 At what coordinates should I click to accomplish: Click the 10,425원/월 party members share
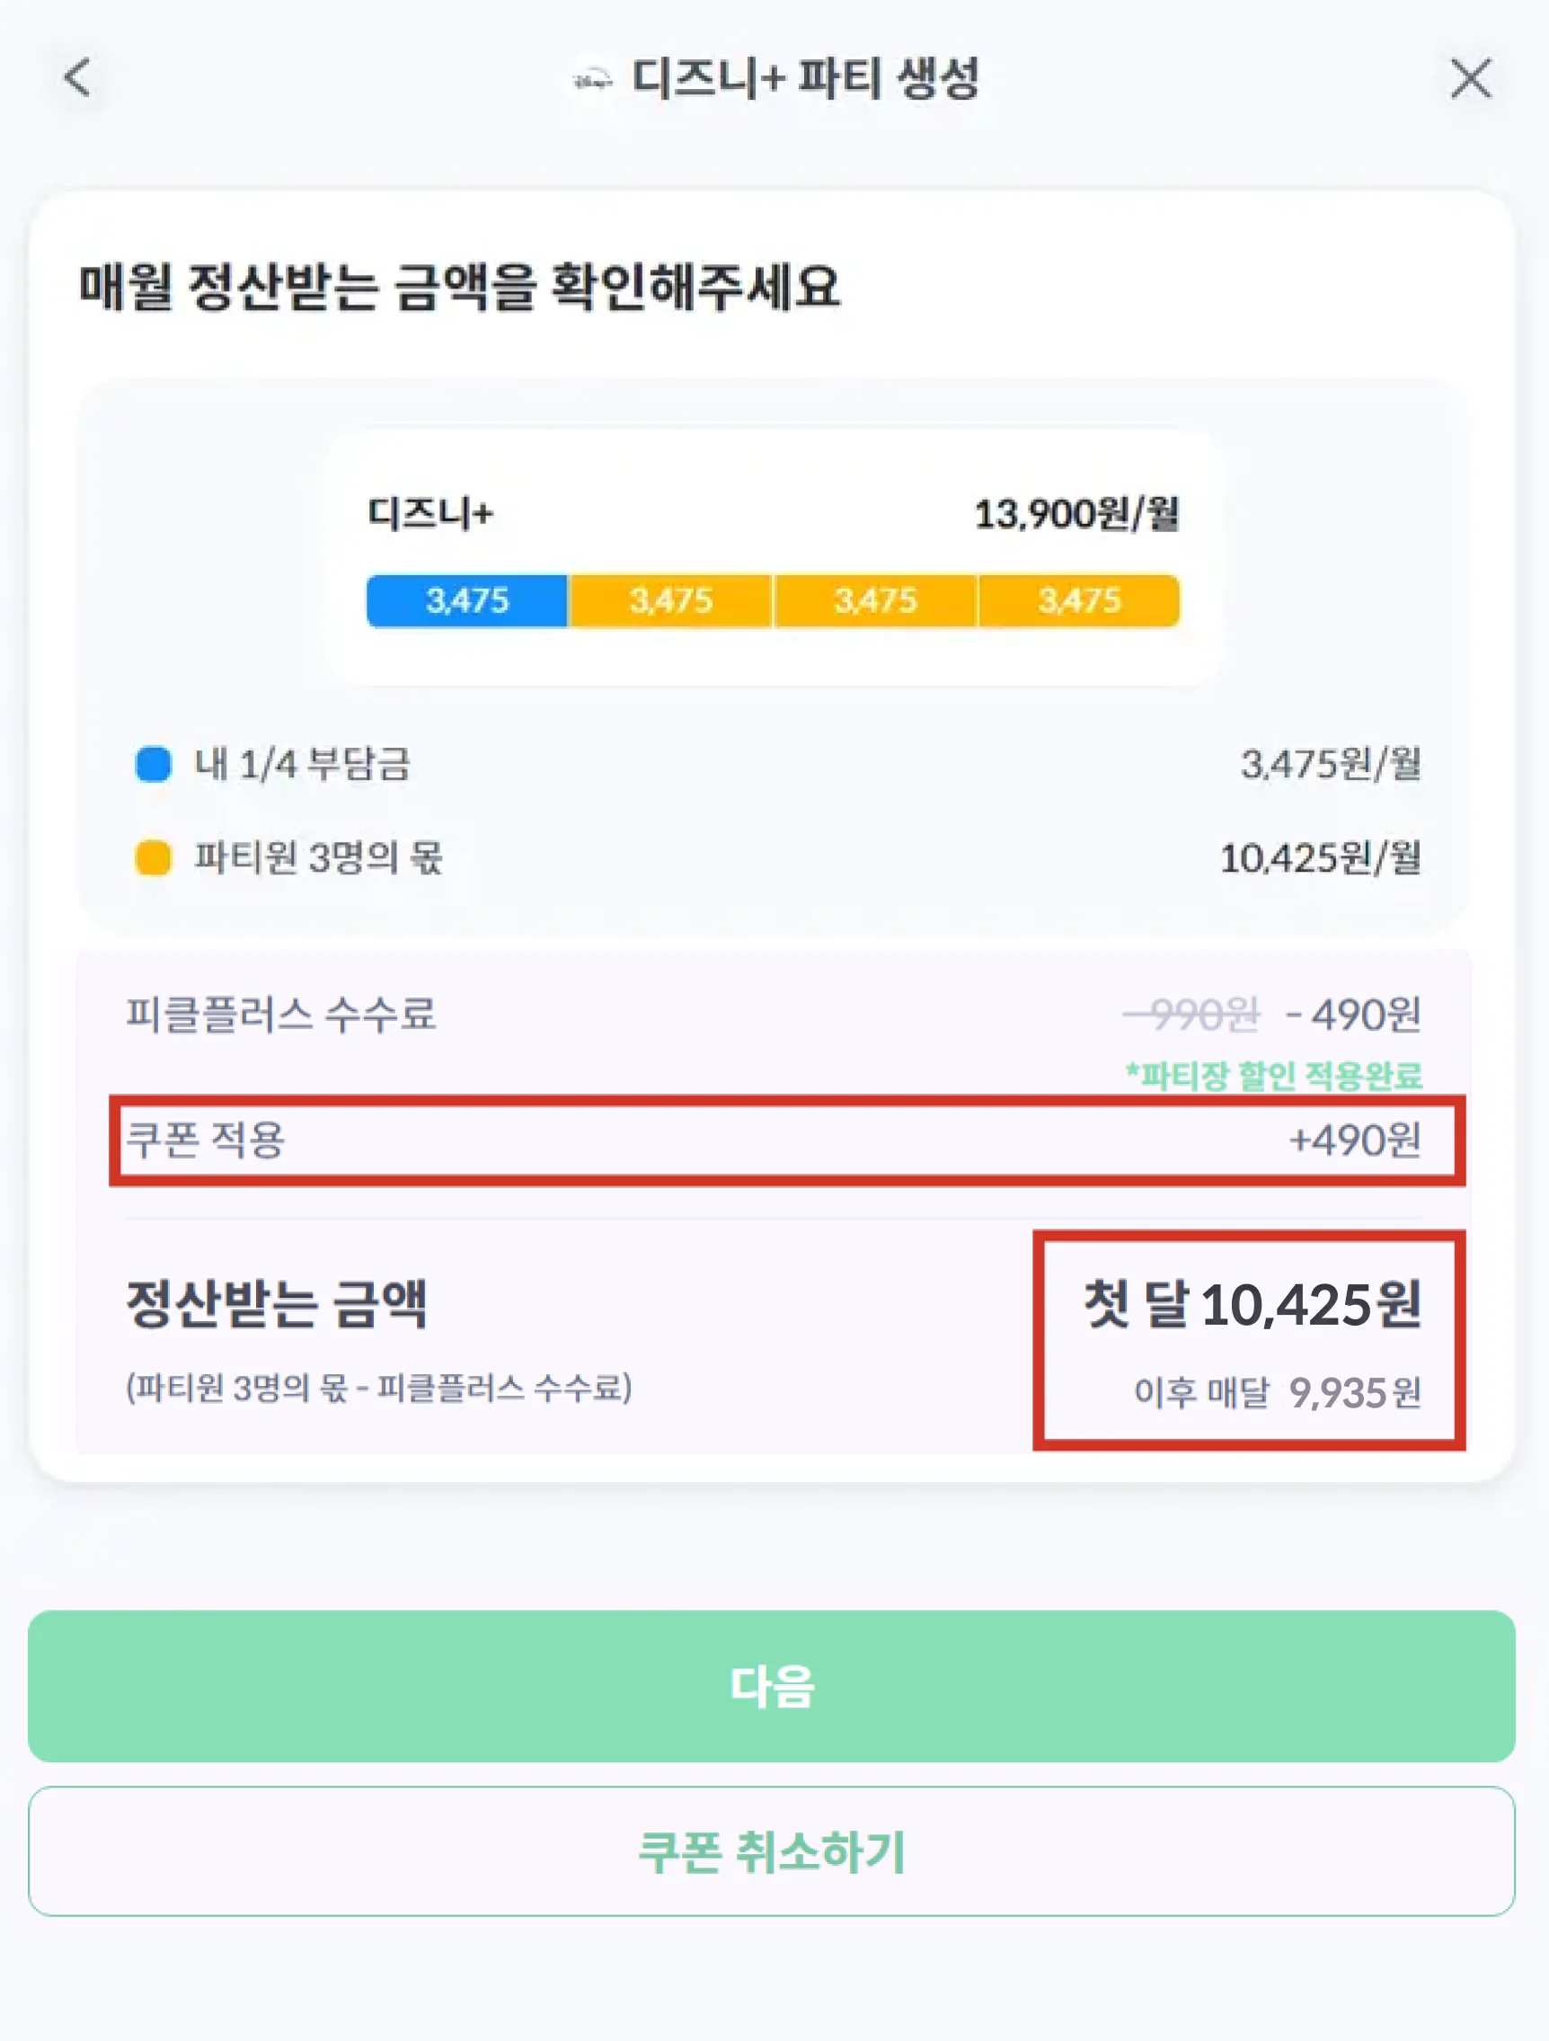(x=1319, y=858)
